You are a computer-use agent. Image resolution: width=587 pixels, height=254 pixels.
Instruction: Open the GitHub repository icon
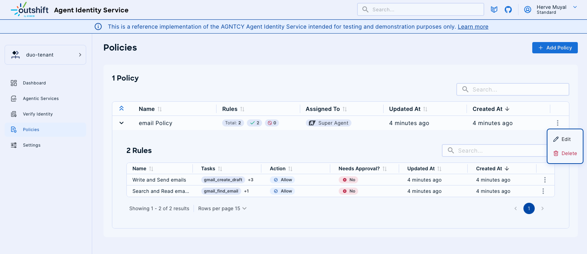tap(508, 10)
